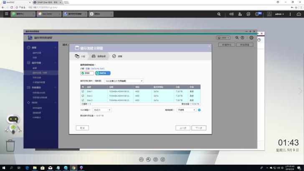Open the dashboard gauge icon in the top bar
This screenshot has height=171, width=304.
pos(299,14)
